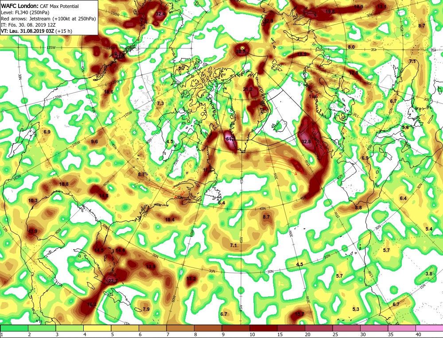Click the 'VT: Lau. 31.08.2019 03Z' valid time
The height and width of the screenshot is (338, 443).
[27, 31]
